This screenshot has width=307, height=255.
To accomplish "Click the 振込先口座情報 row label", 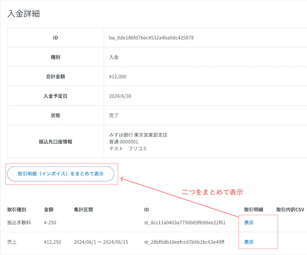I will [55, 142].
